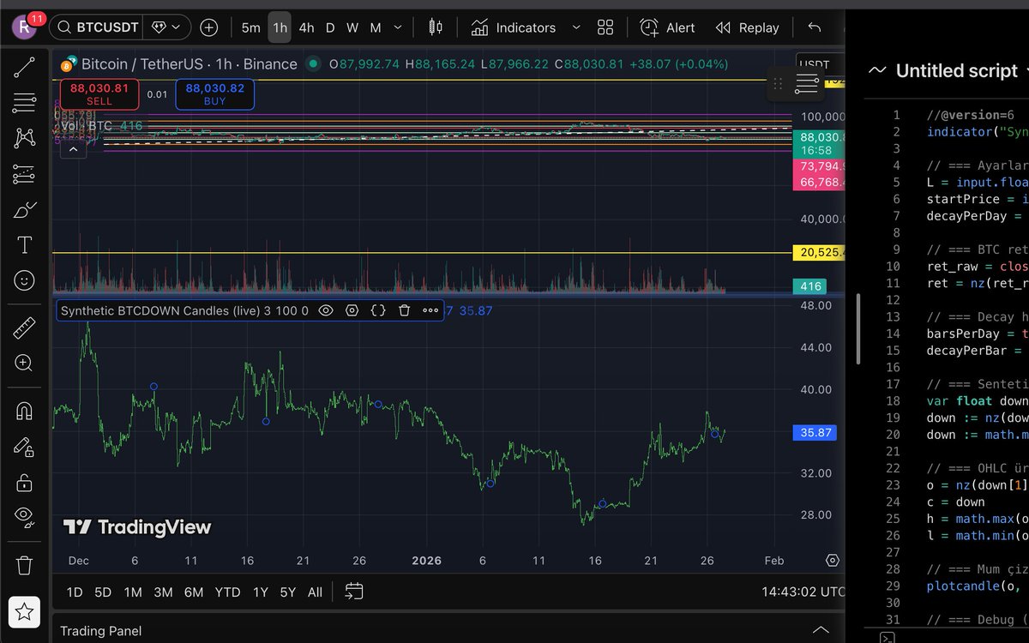Remove objects with the trash icon in left toolbar
1029x643 pixels.
(x=24, y=565)
